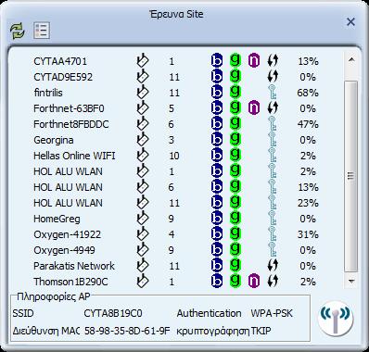This screenshot has width=369, height=352.
Task: Click the WPS arrows icon for Forthnet-63BF0
Action: pyautogui.click(x=273, y=108)
